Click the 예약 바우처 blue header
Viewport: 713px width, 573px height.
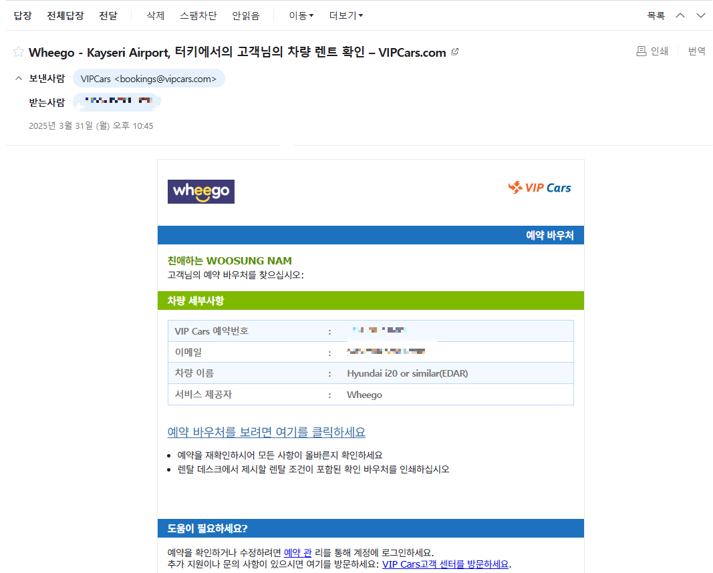(371, 235)
